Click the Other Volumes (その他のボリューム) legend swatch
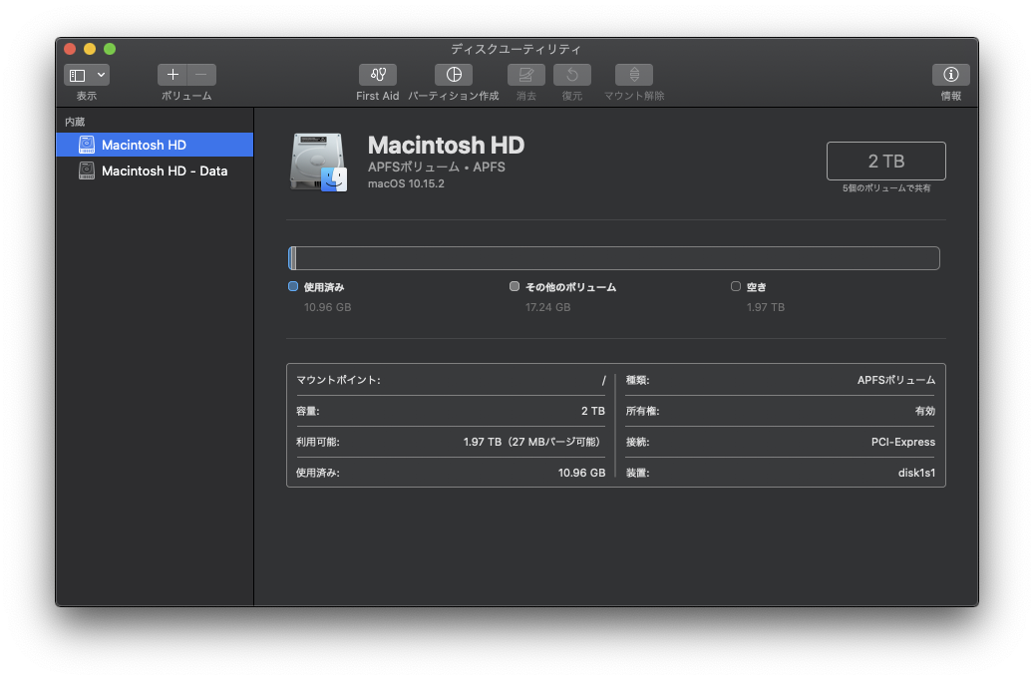 pyautogui.click(x=515, y=286)
